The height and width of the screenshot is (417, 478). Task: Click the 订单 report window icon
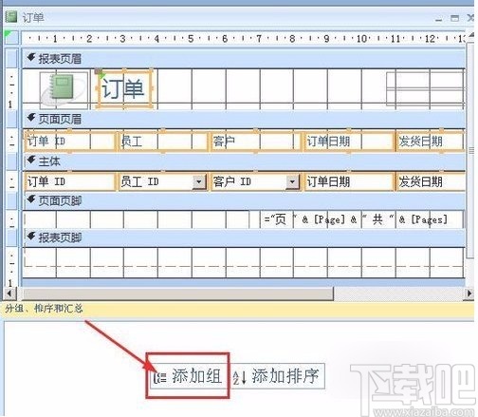[x=11, y=17]
